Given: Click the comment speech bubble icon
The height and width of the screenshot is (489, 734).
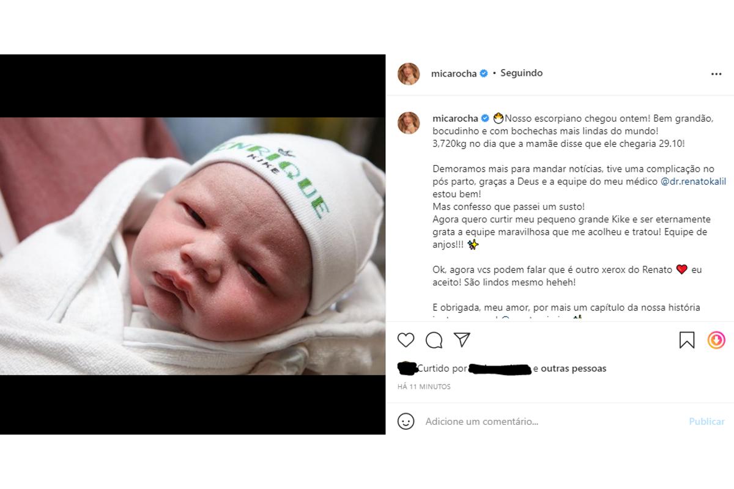Looking at the screenshot, I should pos(434,340).
